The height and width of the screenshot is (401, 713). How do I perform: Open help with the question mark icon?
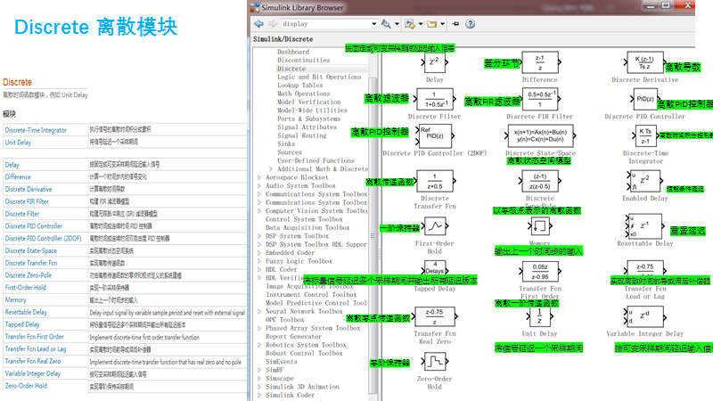coord(471,24)
